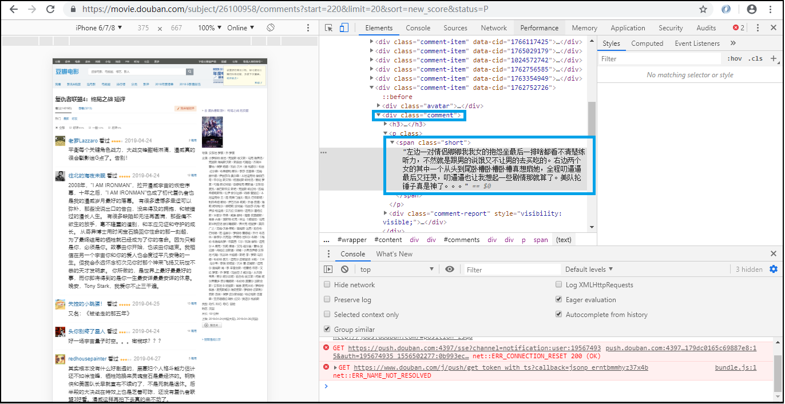
Task: Open the 100% zoom dropdown
Action: pos(210,27)
